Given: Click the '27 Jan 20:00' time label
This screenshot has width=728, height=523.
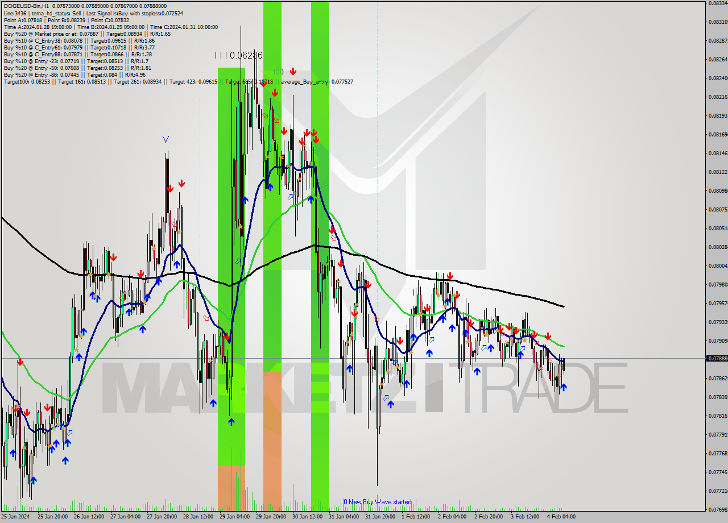Looking at the screenshot, I should point(162,517).
